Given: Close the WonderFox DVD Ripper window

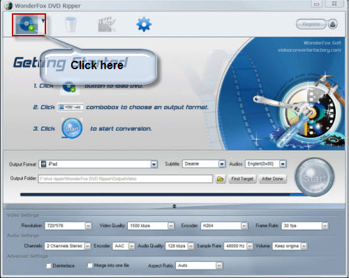Looking at the screenshot, I should tap(334, 4).
